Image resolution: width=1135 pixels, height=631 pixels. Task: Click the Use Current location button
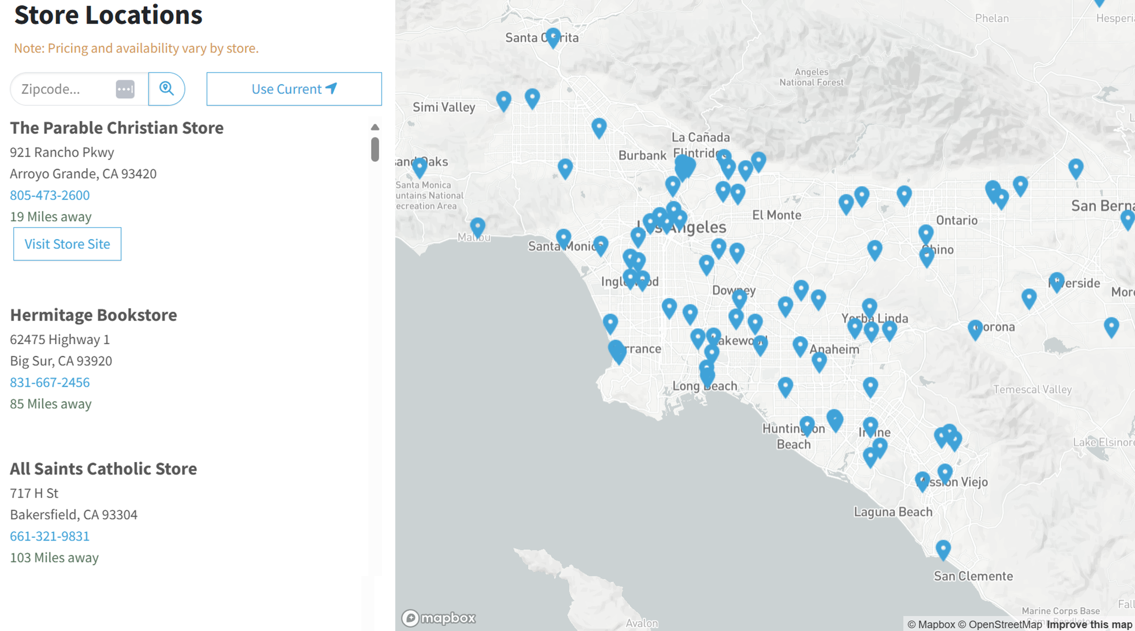294,89
